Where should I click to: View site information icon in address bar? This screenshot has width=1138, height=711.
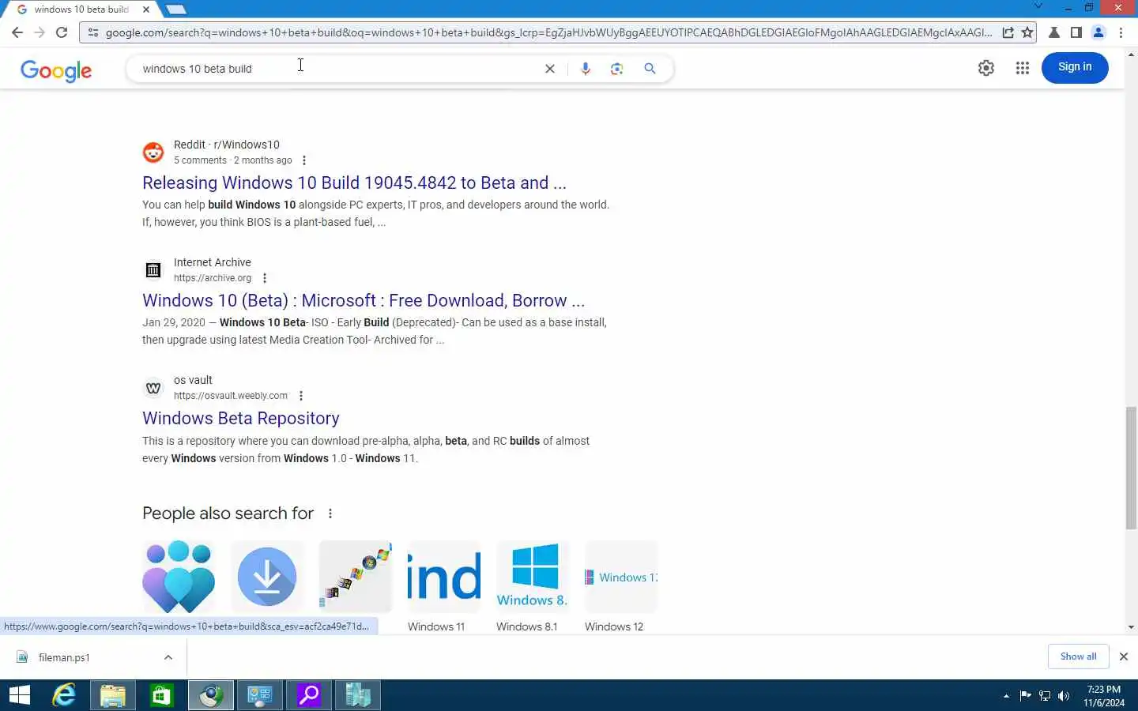pyautogui.click(x=93, y=32)
